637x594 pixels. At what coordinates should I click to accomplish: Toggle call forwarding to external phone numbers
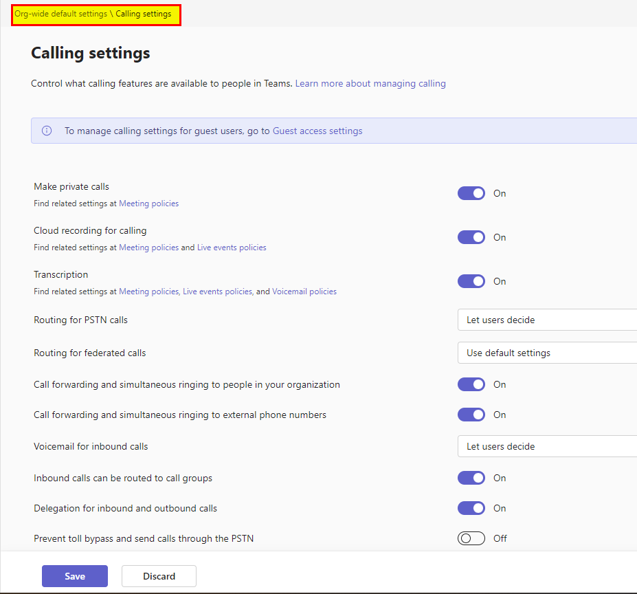tap(471, 415)
